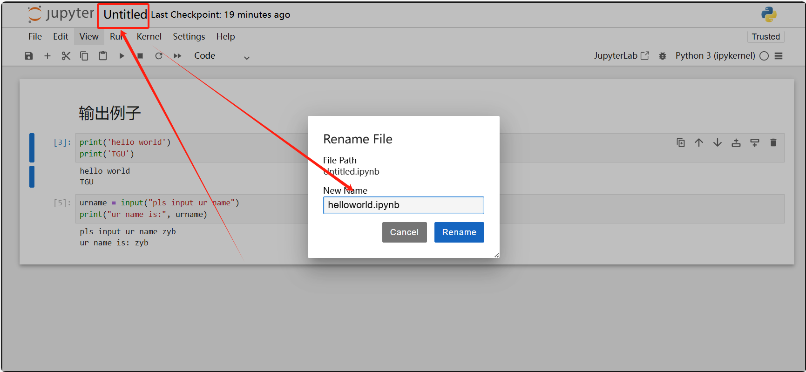This screenshot has width=806, height=372.
Task: Open notebook in JupyterLab link
Action: (x=621, y=56)
